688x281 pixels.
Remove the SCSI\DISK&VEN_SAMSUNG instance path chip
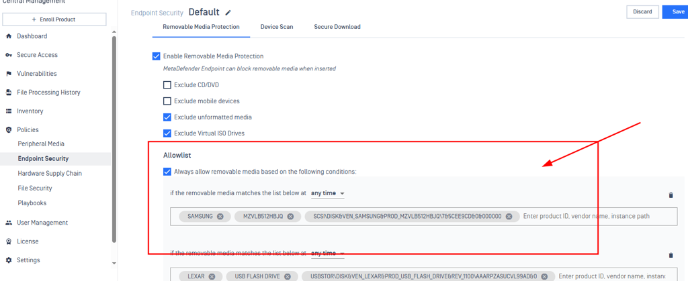coord(509,216)
